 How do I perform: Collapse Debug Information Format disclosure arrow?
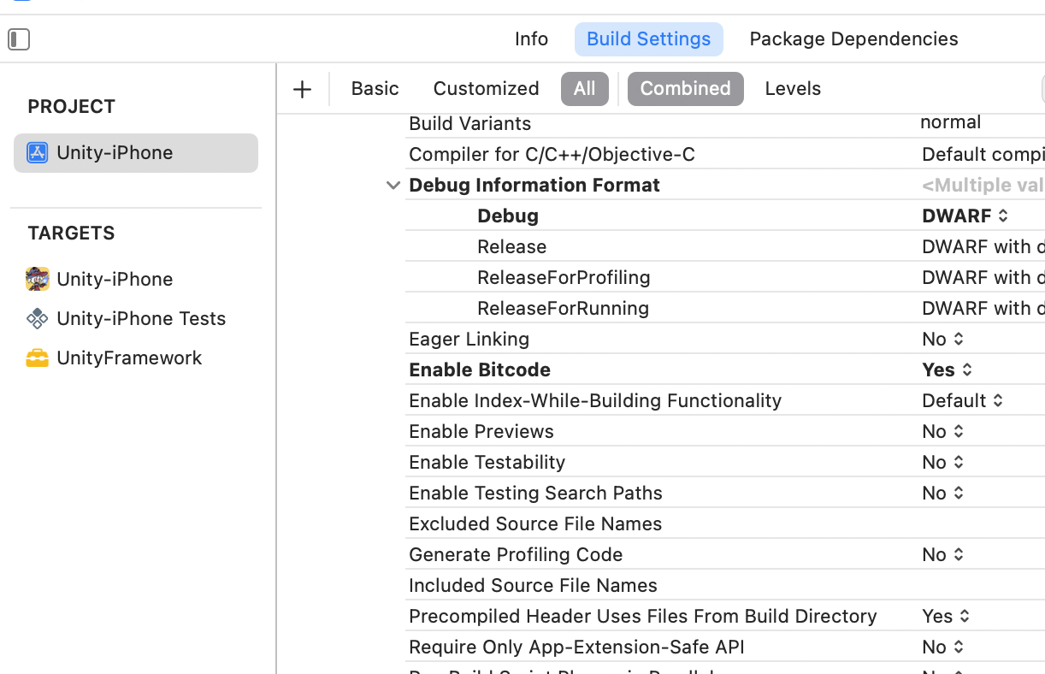point(393,186)
